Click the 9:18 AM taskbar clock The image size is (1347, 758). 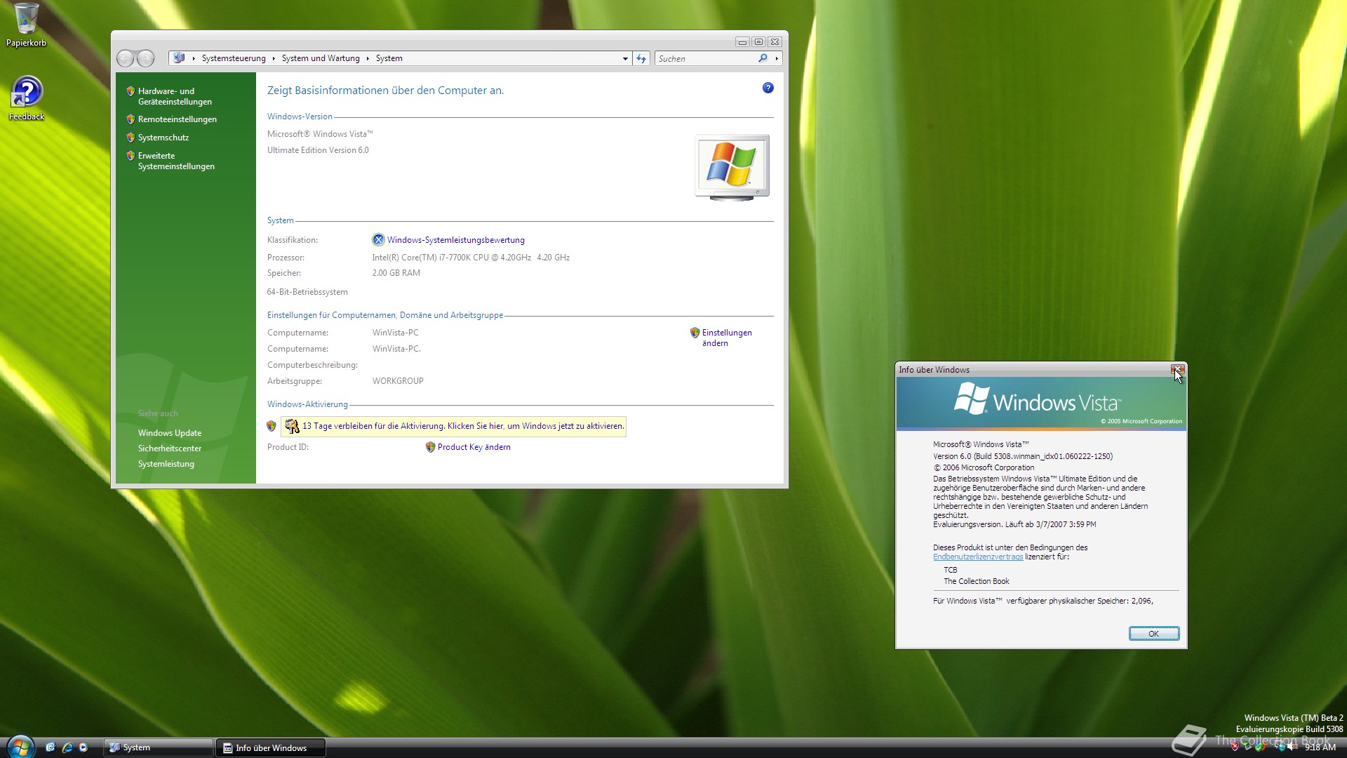tap(1320, 747)
